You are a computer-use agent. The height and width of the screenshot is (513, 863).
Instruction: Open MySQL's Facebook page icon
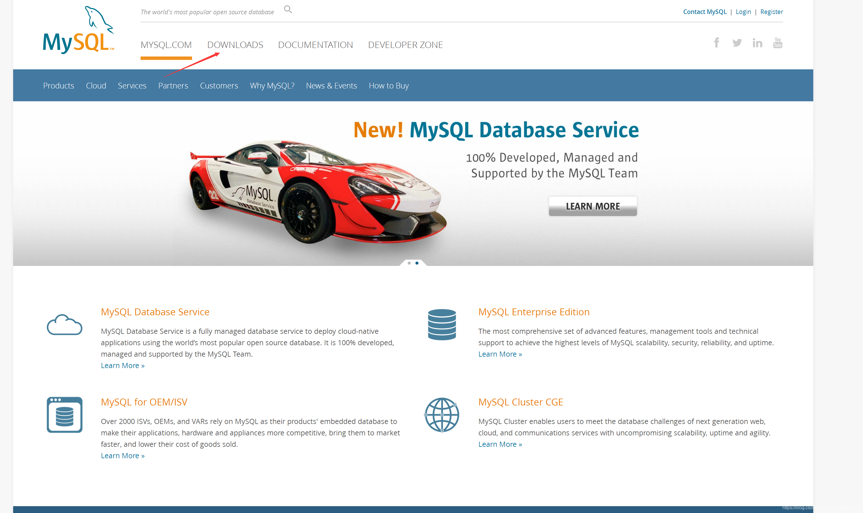(717, 43)
